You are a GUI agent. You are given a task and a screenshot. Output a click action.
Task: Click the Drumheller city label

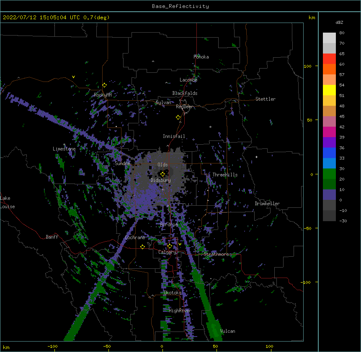coord(267,204)
